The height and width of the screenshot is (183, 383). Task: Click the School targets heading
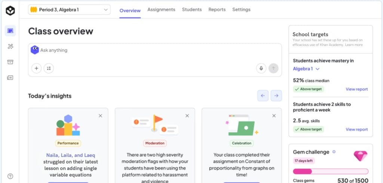[310, 34]
